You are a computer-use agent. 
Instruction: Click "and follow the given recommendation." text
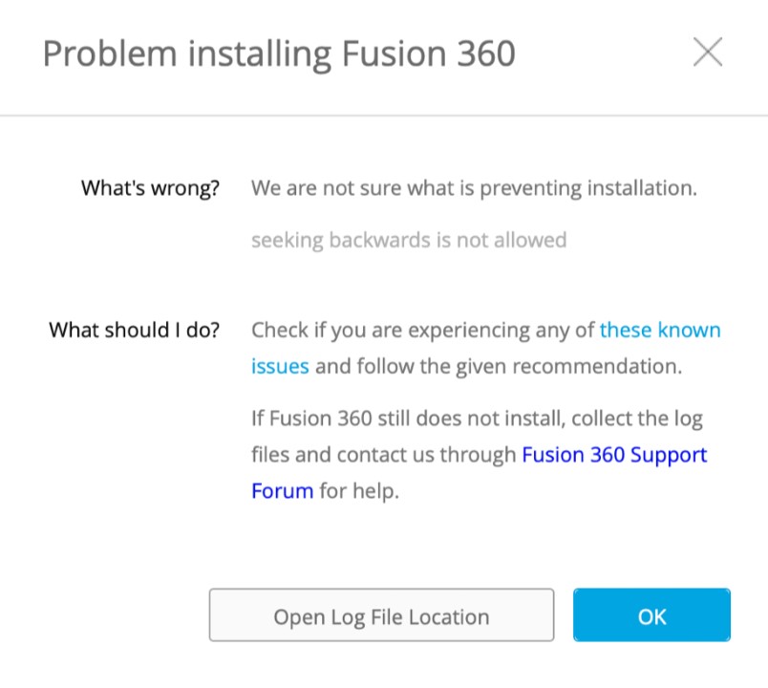coord(499,366)
